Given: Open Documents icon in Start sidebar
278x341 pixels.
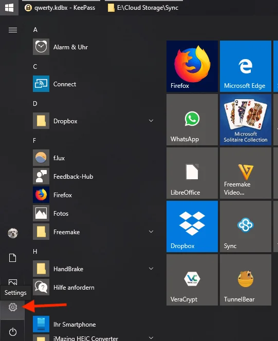Looking at the screenshot, I should coord(13,258).
